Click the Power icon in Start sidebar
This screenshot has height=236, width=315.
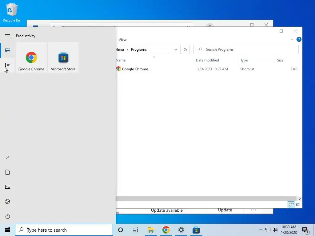(x=8, y=216)
